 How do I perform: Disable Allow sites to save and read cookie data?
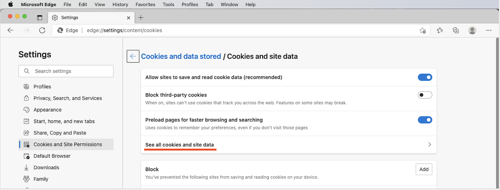point(425,77)
